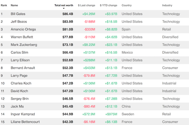Image resolution: width=189 pixels, height=125 pixels.
Task: Click Retail in Amancio Ortega's row
Action: (x=167, y=29)
